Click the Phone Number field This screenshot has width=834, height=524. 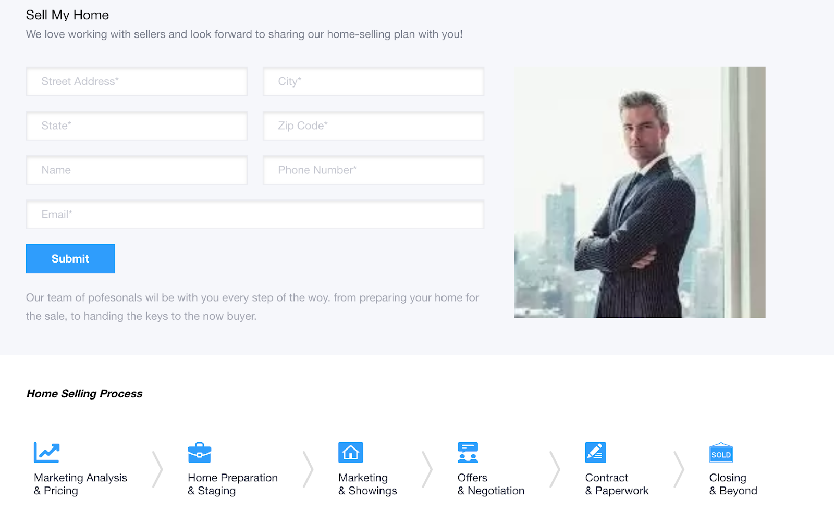(x=373, y=170)
